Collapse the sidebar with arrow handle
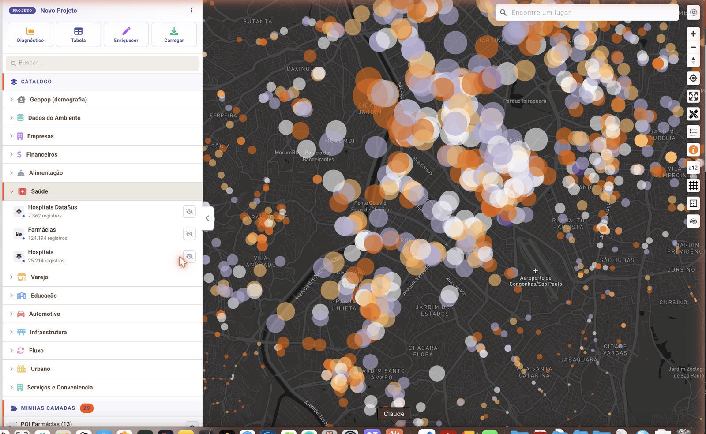Viewport: 706px width, 434px height. click(x=208, y=218)
